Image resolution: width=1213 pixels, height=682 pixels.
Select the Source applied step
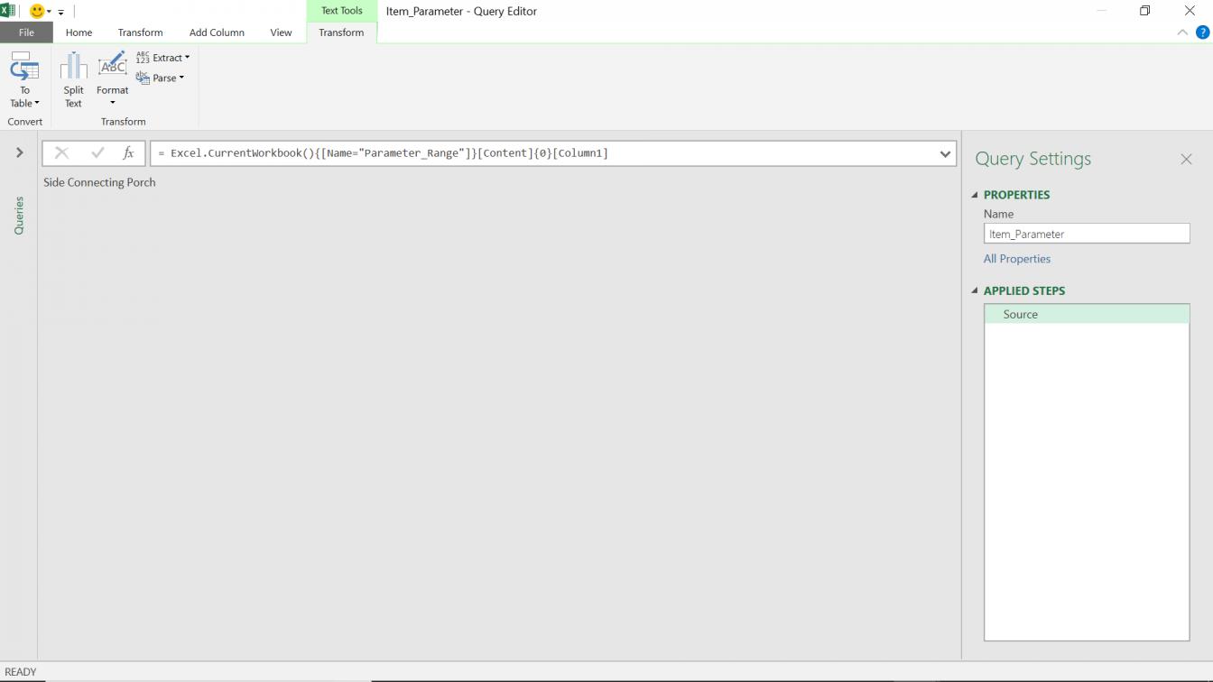(1087, 314)
